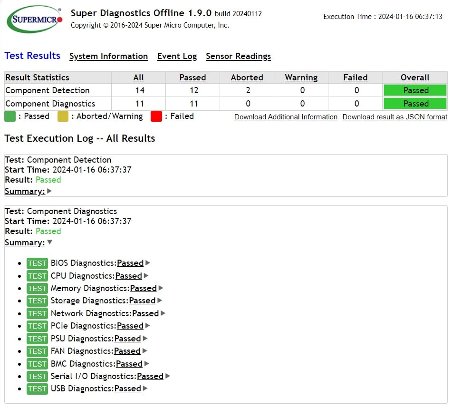The height and width of the screenshot is (408, 452).
Task: Click the TEST badge next to FAN Diagnostics
Action: [x=37, y=351]
